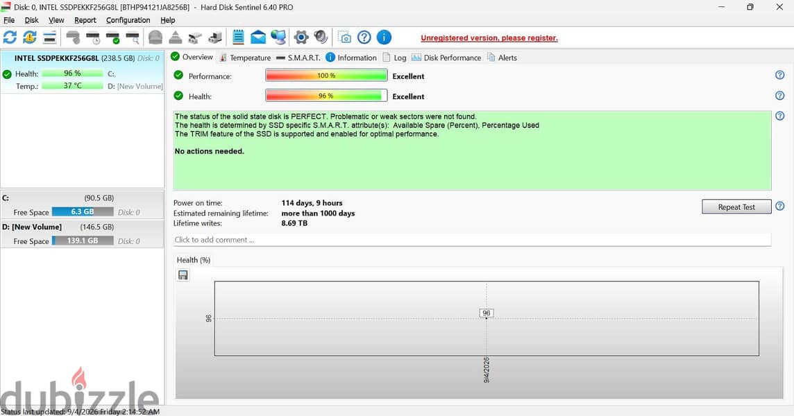This screenshot has height=416, width=794.
Task: Select the D: [New Volume] partition entry
Action: pyautogui.click(x=82, y=234)
